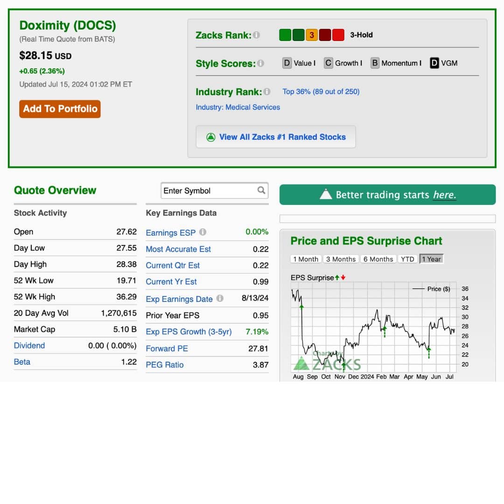This screenshot has width=504, height=504.
Task: Click the Quote Overview heading
Action: point(55,190)
